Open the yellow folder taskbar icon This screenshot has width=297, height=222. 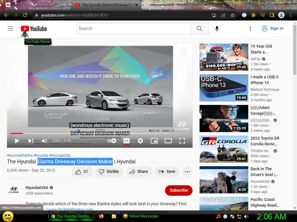tap(114, 216)
